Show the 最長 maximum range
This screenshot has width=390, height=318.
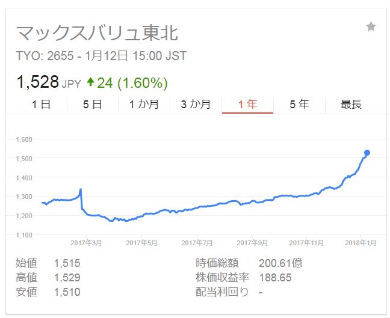pyautogui.click(x=351, y=105)
